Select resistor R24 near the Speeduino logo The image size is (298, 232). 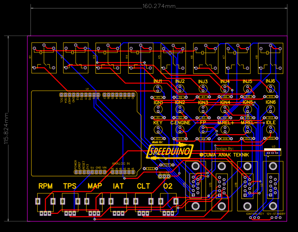[x=167, y=165]
